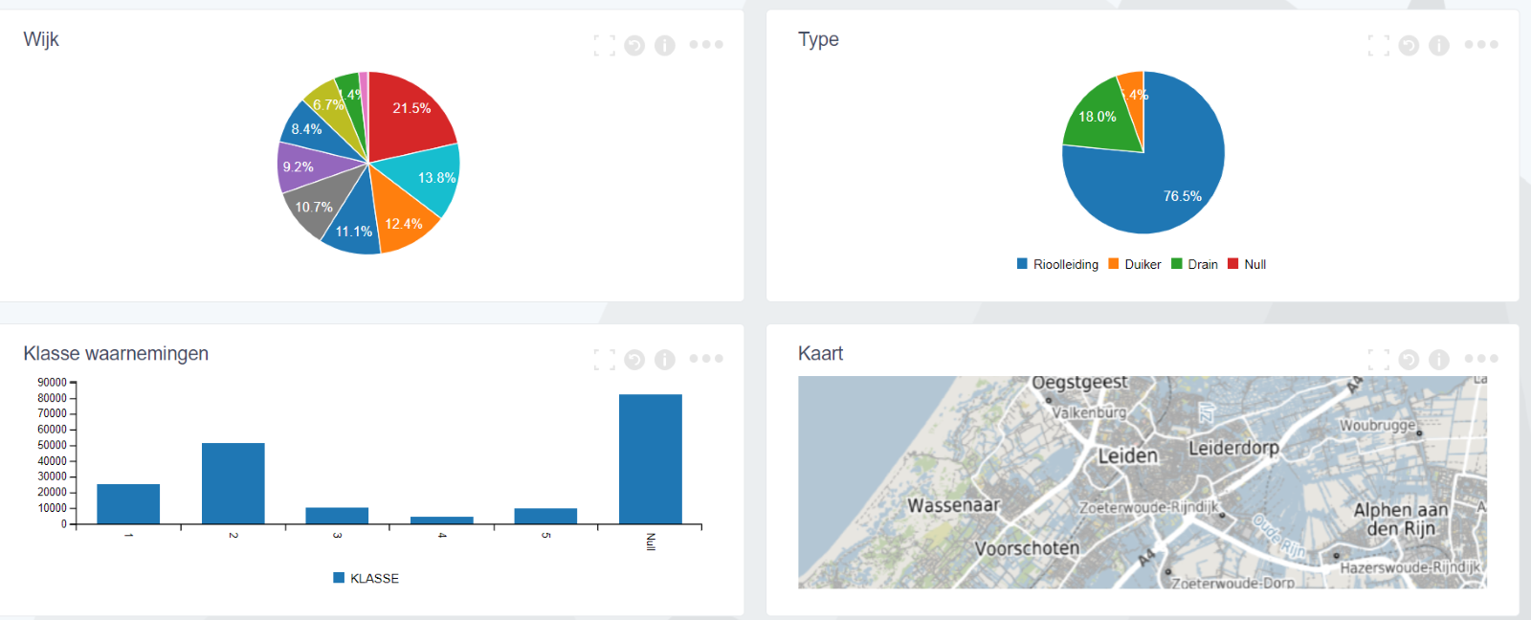
Task: Expand the Type panel to fullscreen
Action: pyautogui.click(x=1379, y=45)
